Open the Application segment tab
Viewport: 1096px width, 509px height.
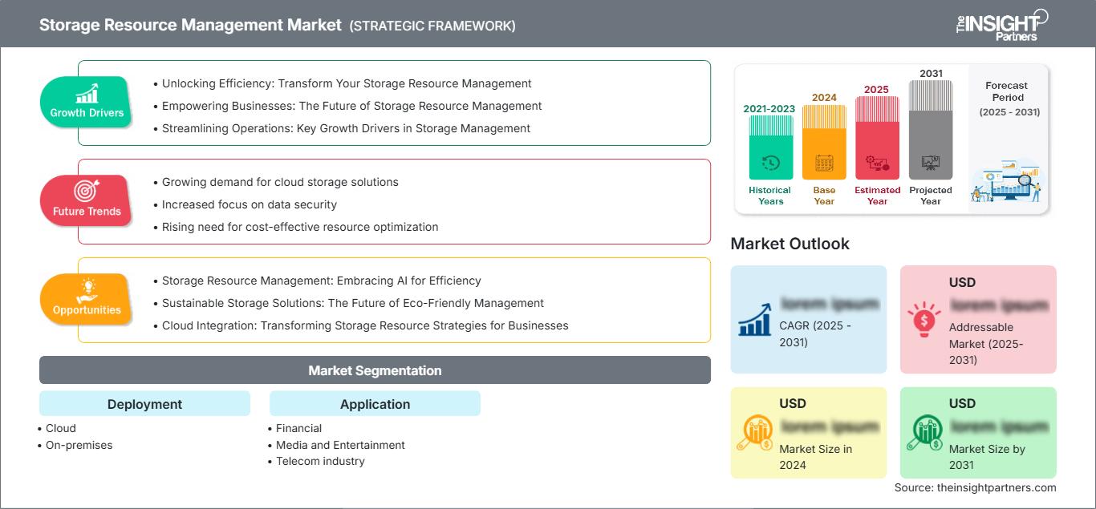[375, 403]
